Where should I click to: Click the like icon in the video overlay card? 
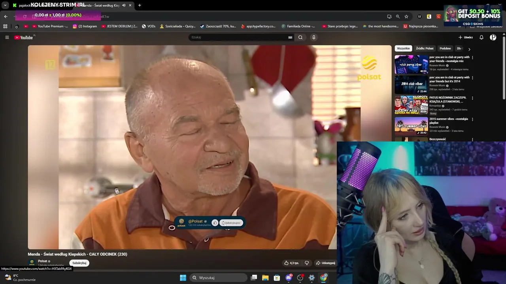(215, 223)
